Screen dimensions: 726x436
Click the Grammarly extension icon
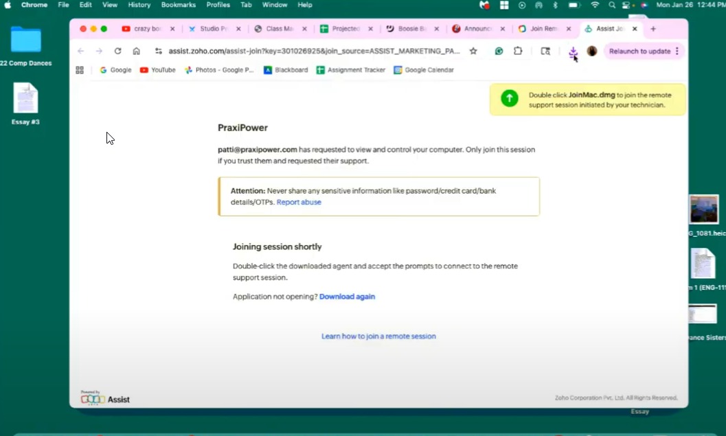(499, 51)
